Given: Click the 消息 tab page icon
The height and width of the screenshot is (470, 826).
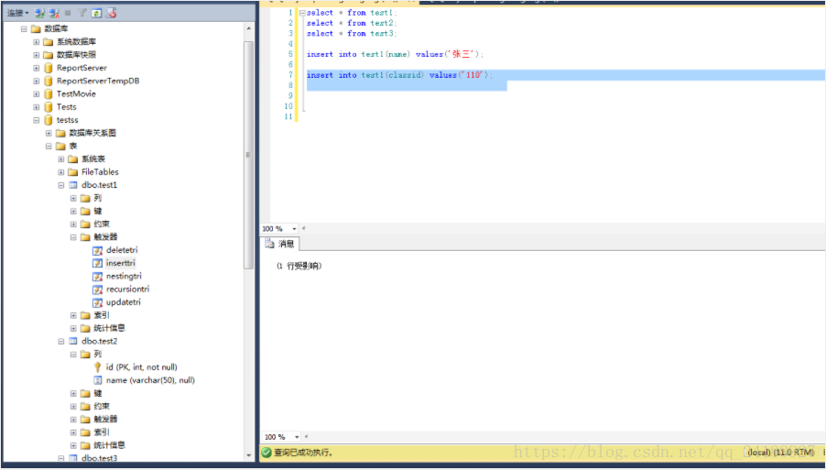Looking at the screenshot, I should [x=270, y=244].
